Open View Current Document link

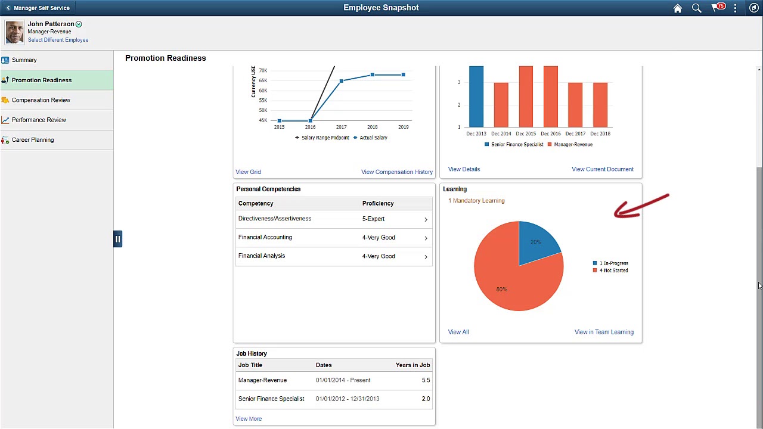[602, 169]
